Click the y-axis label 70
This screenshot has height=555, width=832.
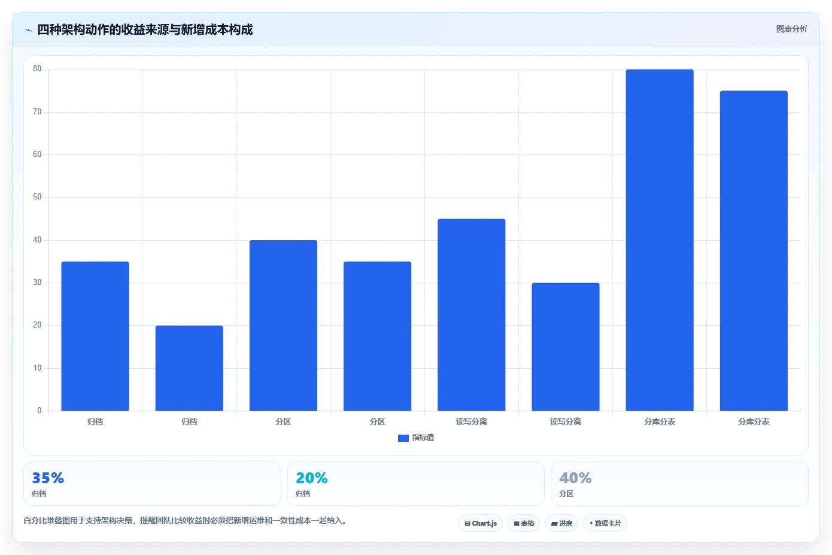[x=37, y=112]
